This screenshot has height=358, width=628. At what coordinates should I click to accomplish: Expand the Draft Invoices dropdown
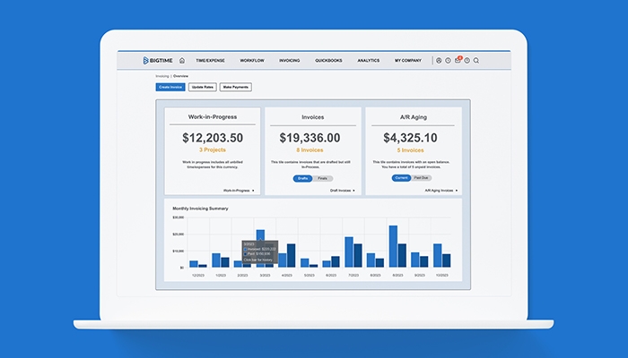(x=343, y=191)
